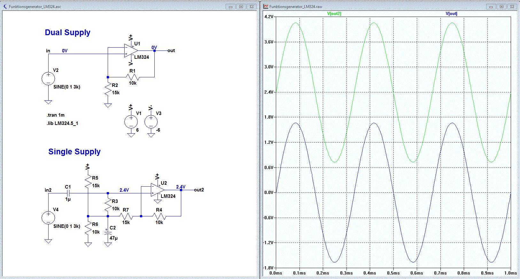Select the 'Dual Supply' heading text
The image size is (520, 279).
(67, 33)
